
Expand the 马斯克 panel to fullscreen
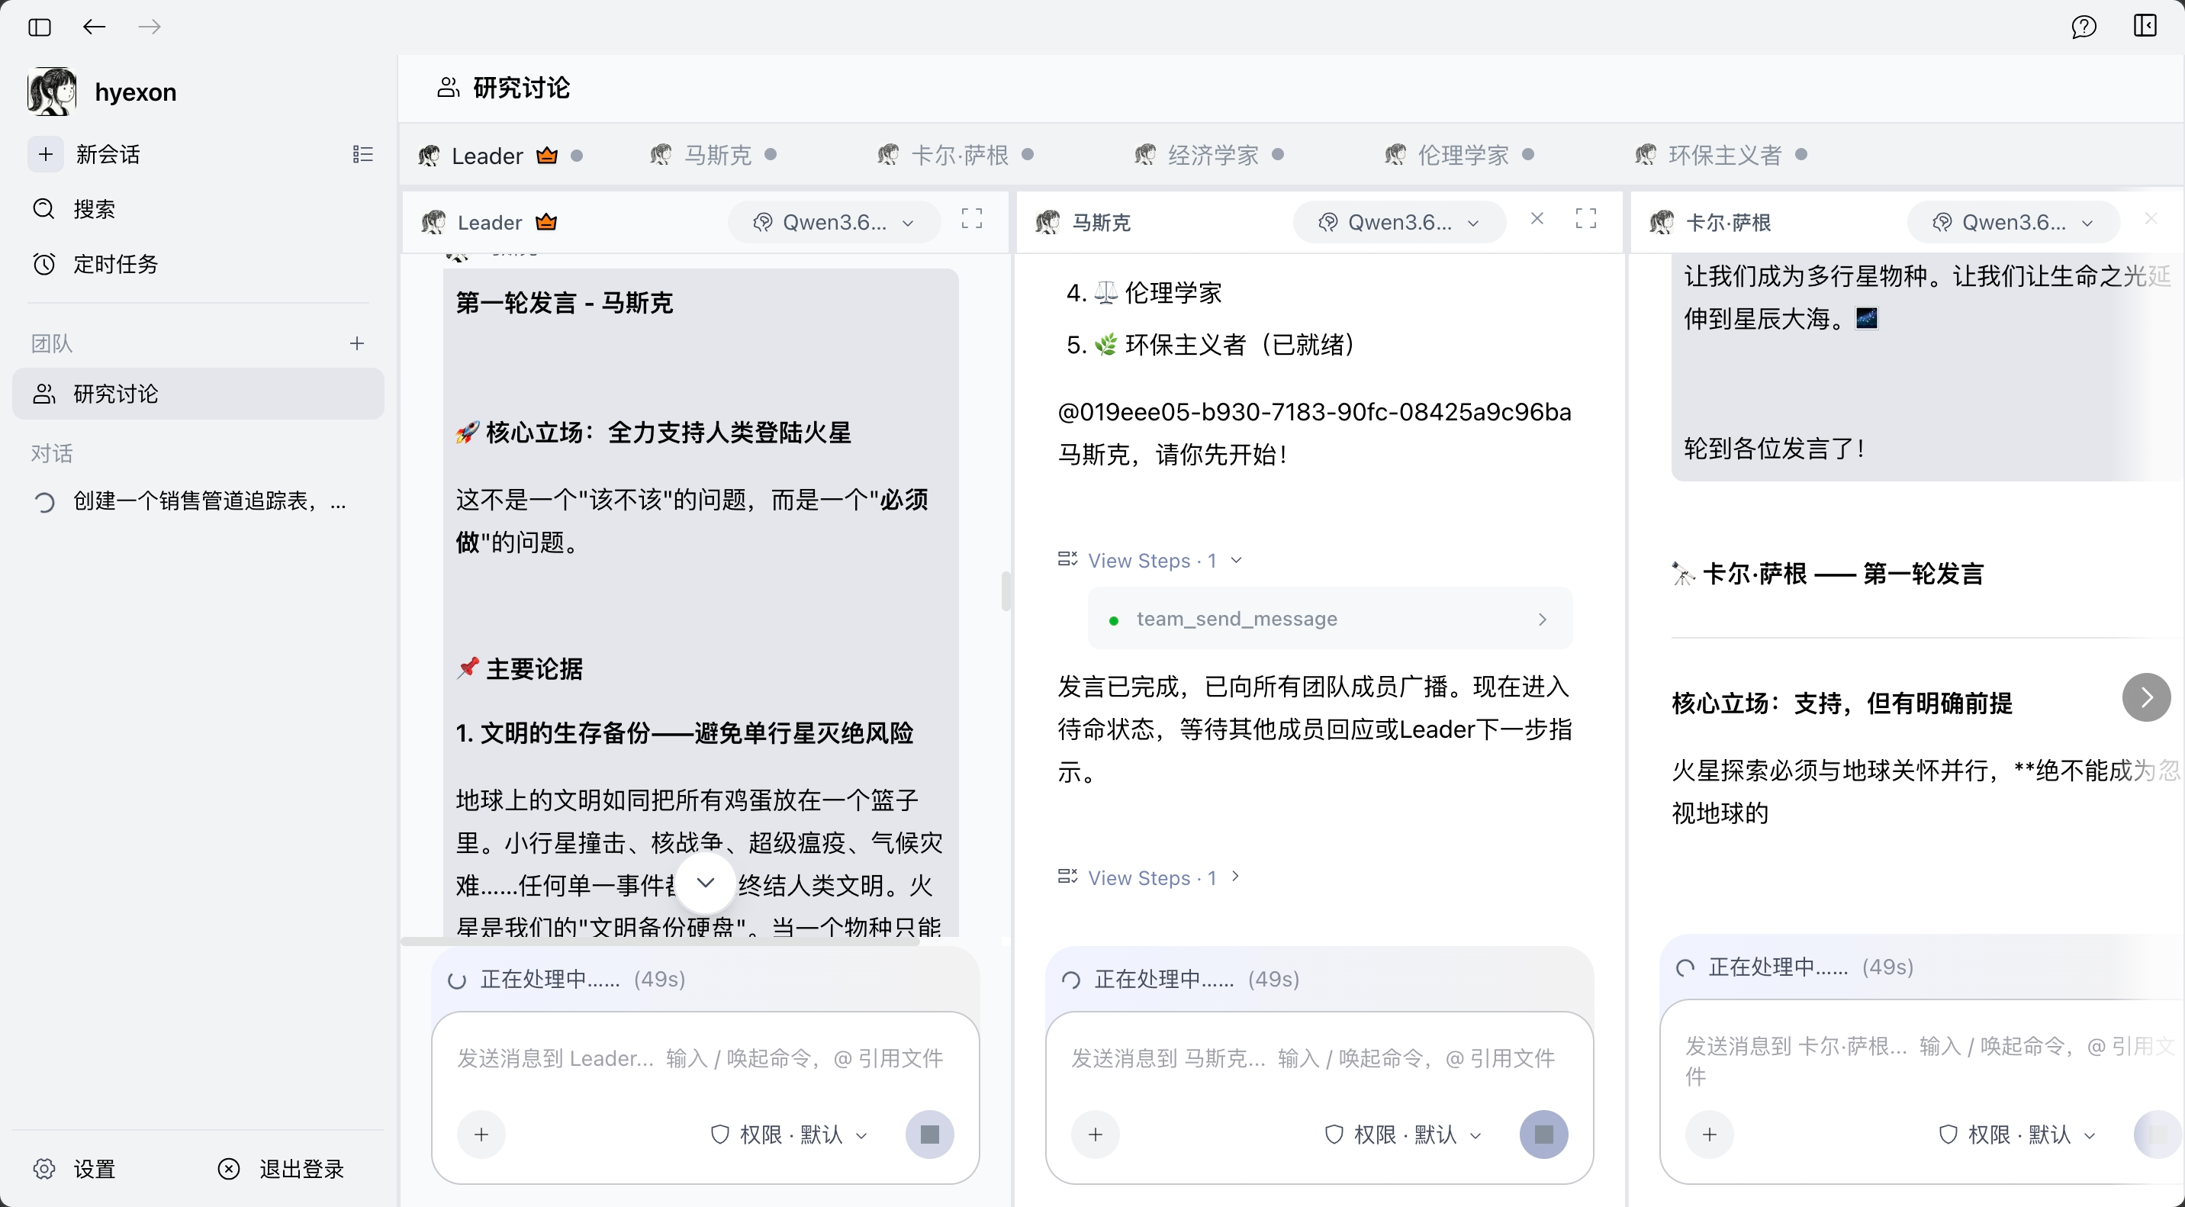click(1586, 219)
